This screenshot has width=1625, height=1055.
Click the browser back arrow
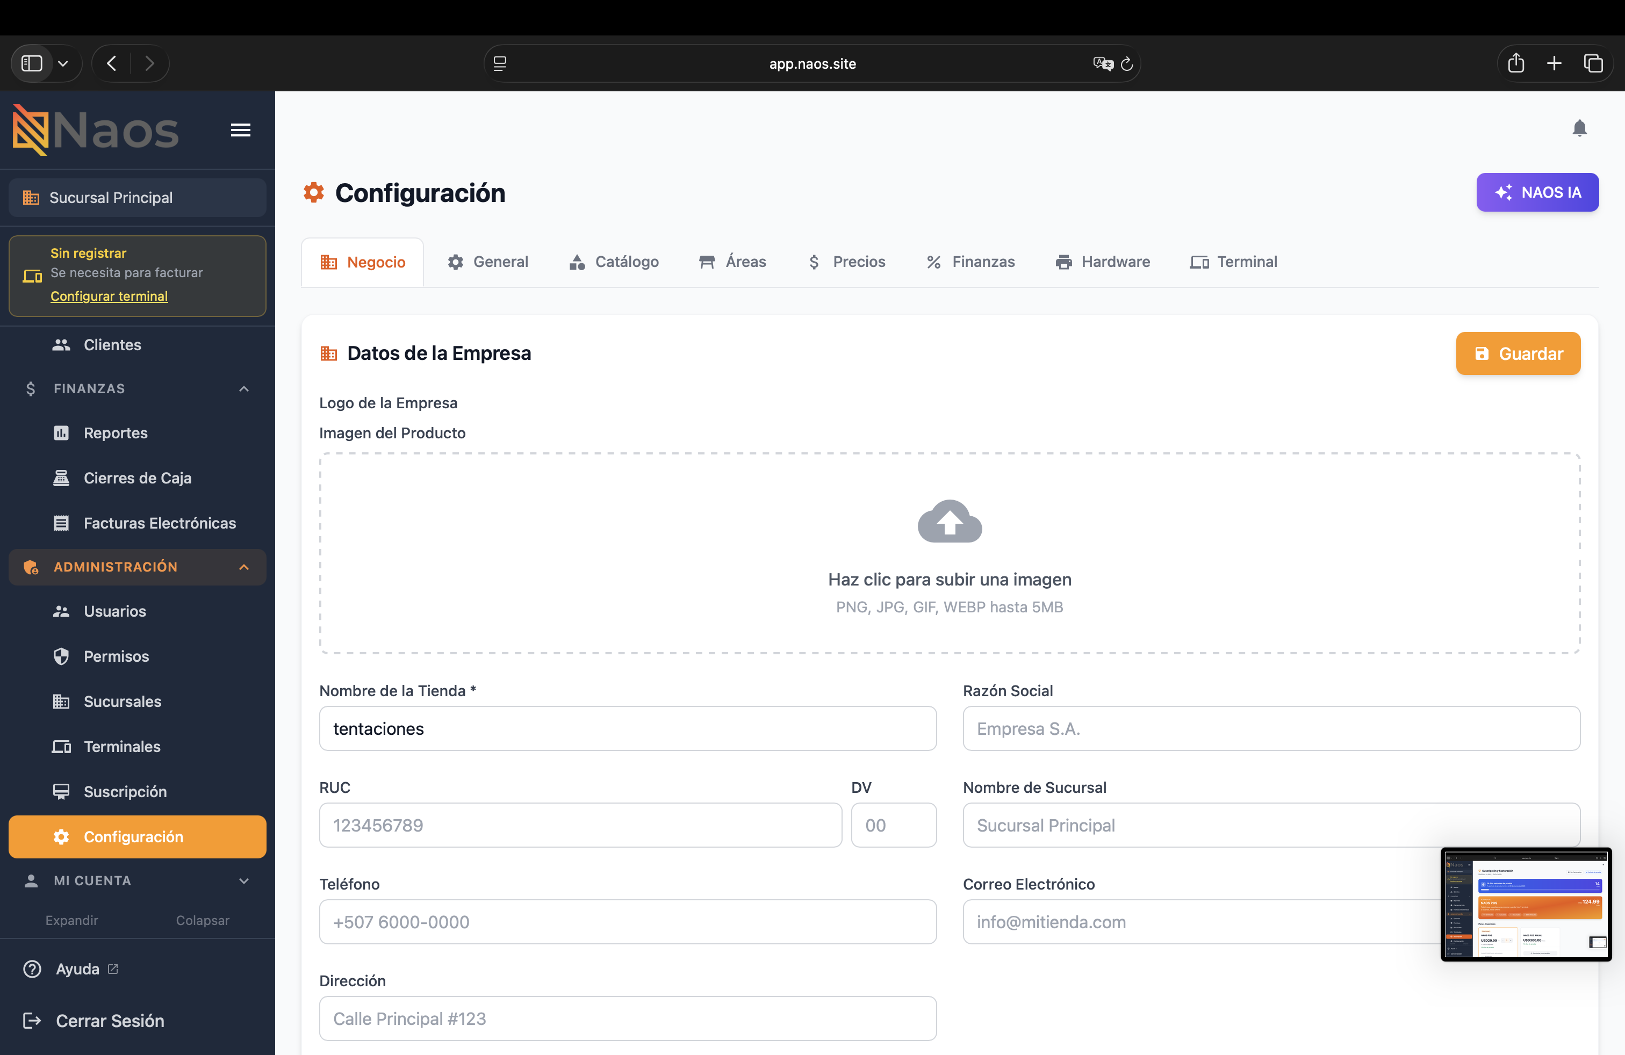pos(112,63)
